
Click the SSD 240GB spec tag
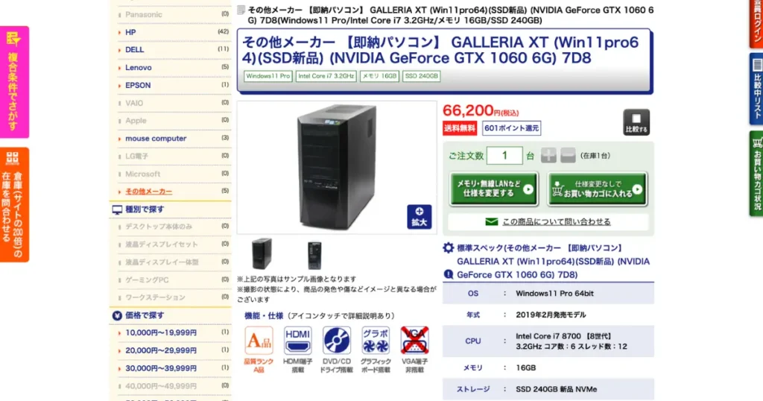pyautogui.click(x=422, y=77)
